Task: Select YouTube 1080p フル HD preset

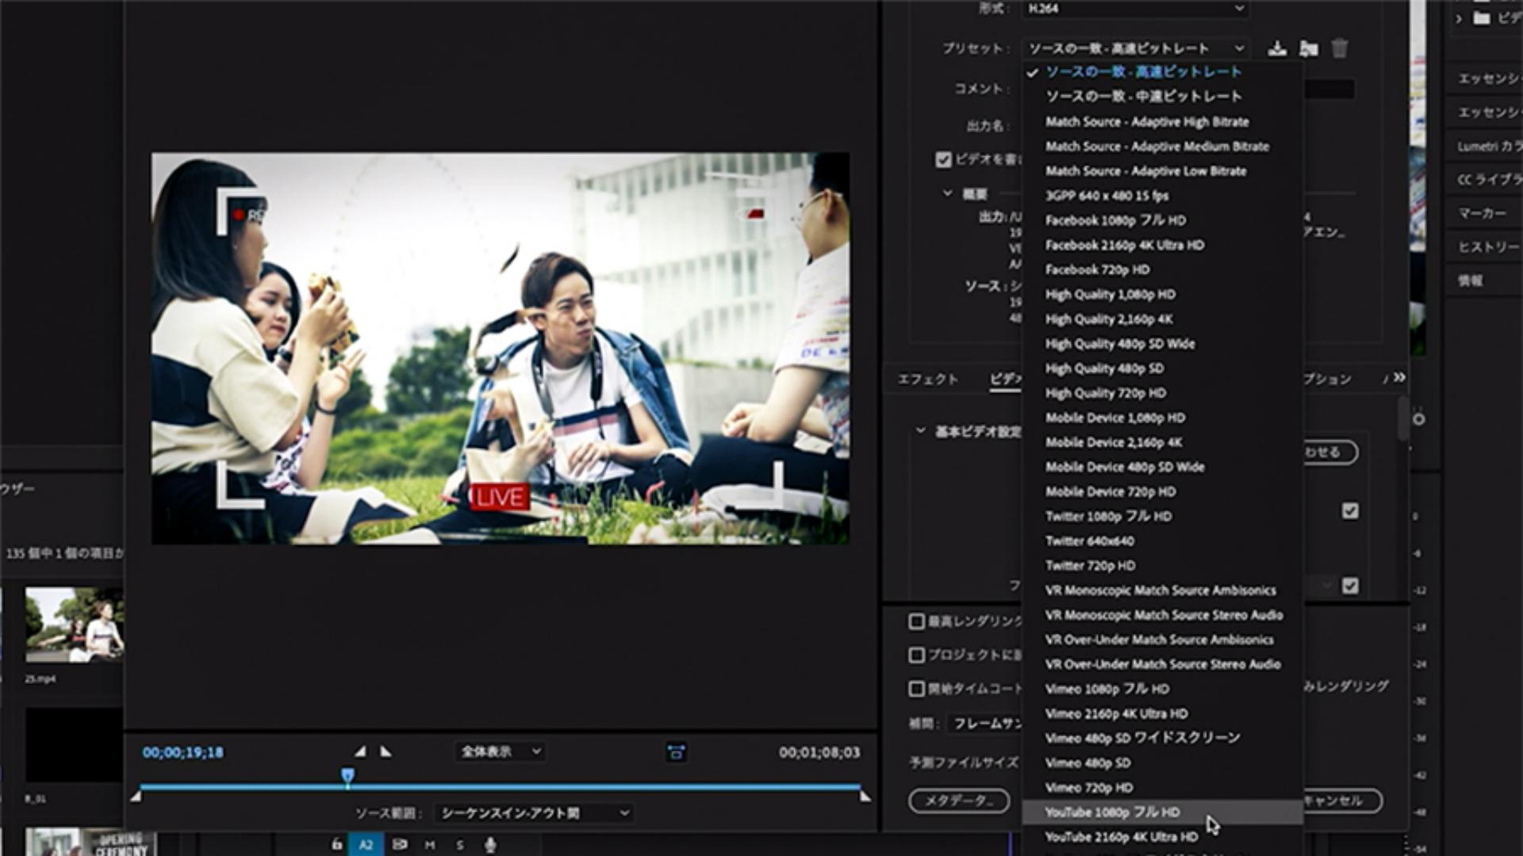Action: (x=1112, y=812)
